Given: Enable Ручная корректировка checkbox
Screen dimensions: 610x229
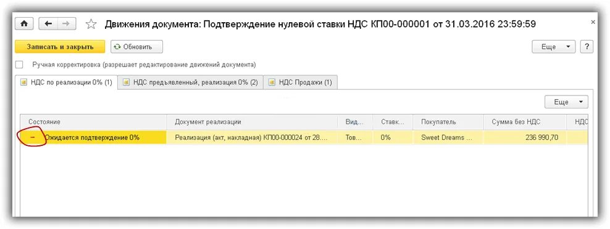Looking at the screenshot, I should pyautogui.click(x=19, y=65).
